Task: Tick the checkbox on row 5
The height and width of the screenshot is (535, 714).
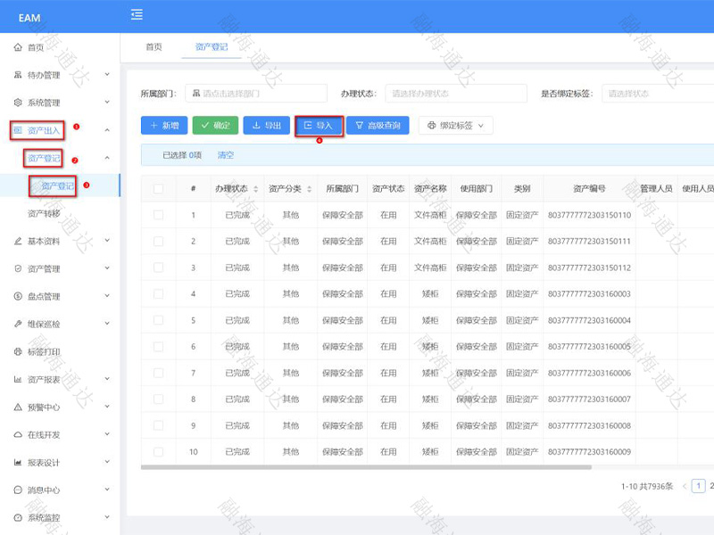Action: coord(158,320)
